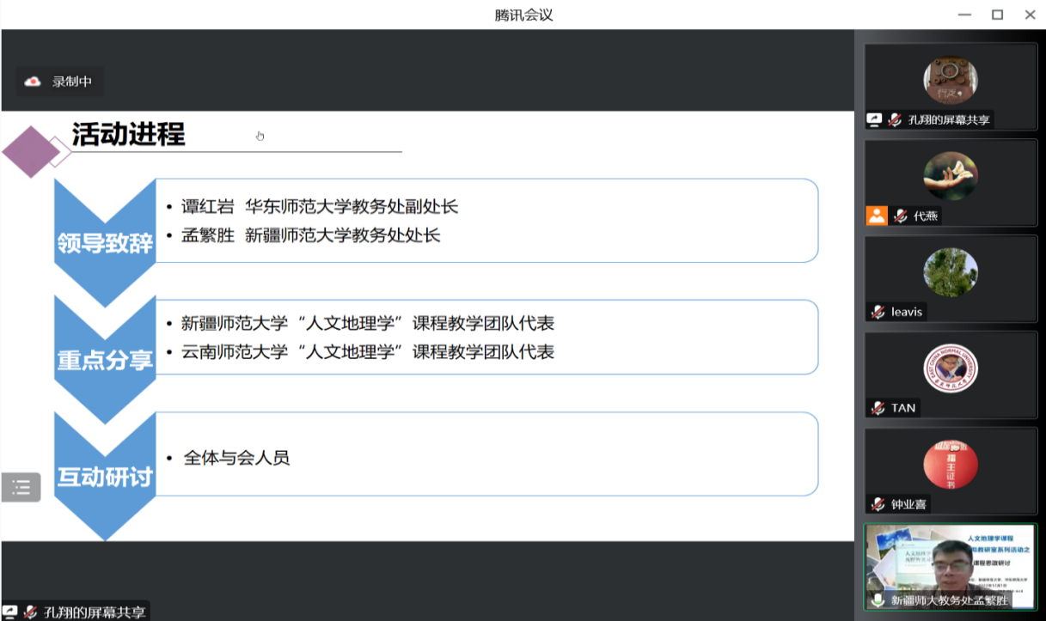Viewport: 1046px width, 621px height.
Task: Click active microphone icon on 新疆师大教务处孟繁胜 tile
Action: pos(878,600)
